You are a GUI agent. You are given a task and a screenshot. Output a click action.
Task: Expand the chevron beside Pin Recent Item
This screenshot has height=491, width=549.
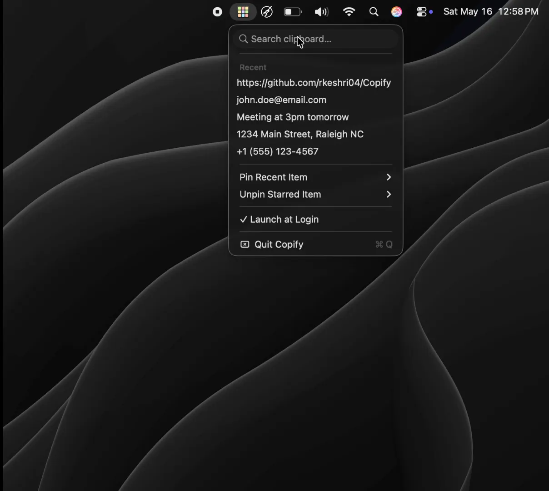pos(389,177)
